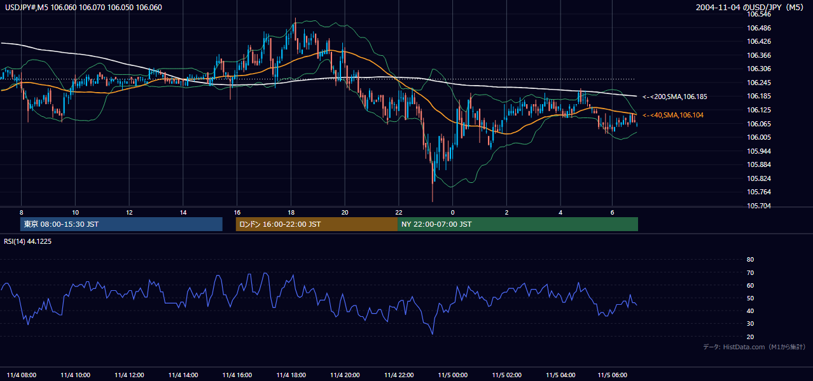Click price axis value 106.306

[760, 69]
